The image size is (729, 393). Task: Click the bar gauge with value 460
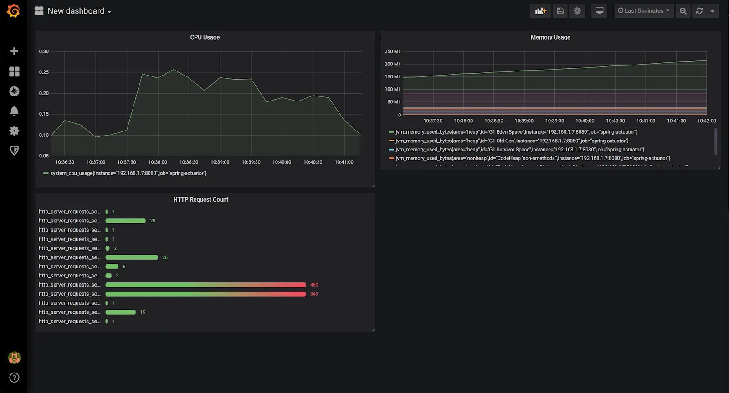point(205,285)
